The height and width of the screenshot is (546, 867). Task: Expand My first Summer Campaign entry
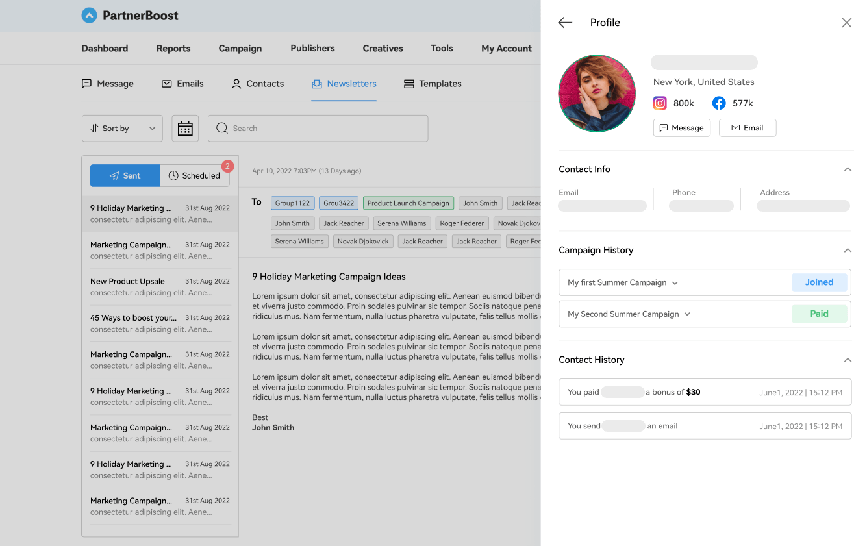click(675, 283)
